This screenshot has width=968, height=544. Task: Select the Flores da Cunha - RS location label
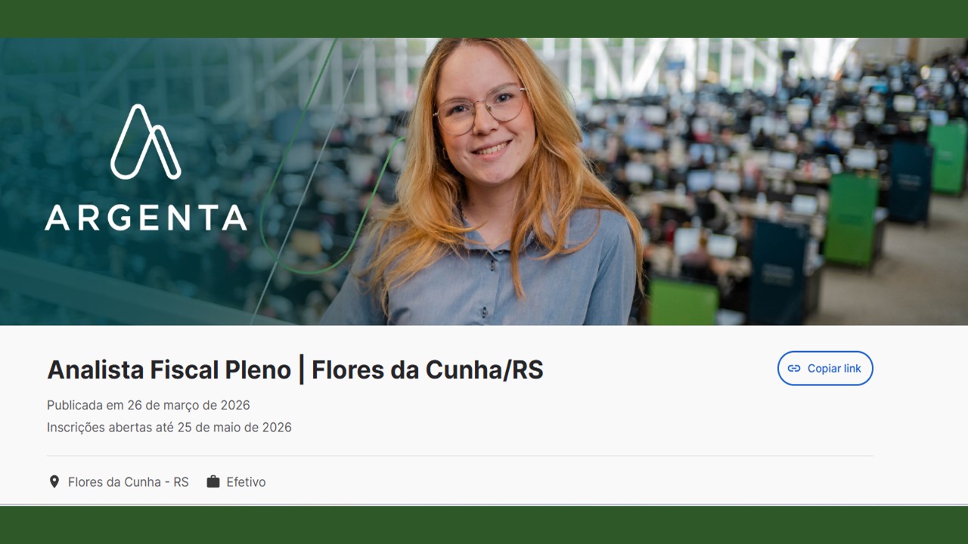[129, 482]
